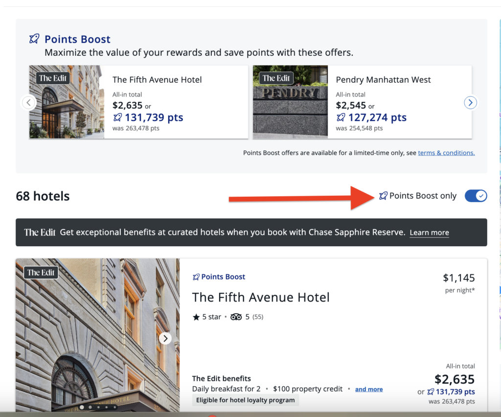Screen dimensions: 501x417
Task: Click the previous arrow in Points Boost carousel
Action: 29,102
